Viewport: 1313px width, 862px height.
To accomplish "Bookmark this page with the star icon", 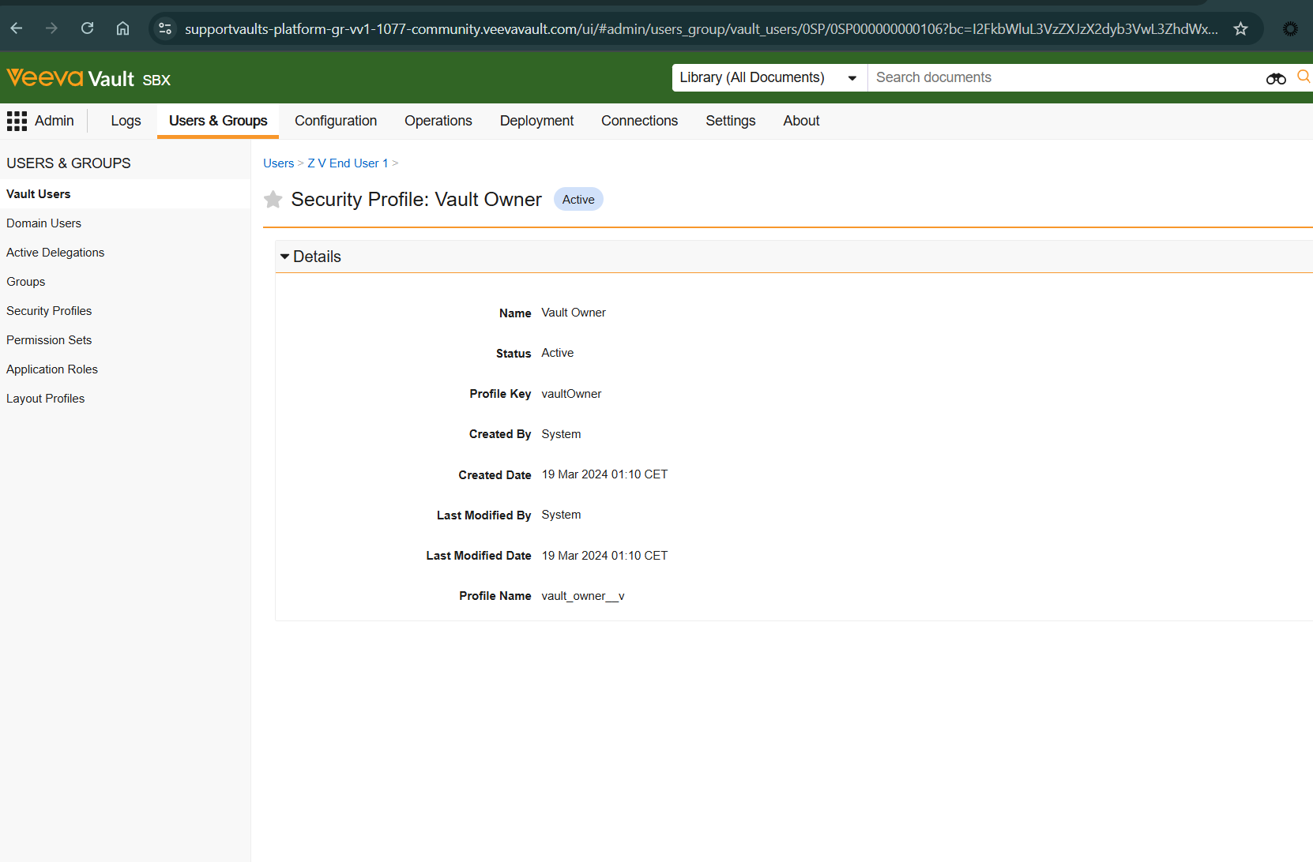I will coord(1240,29).
